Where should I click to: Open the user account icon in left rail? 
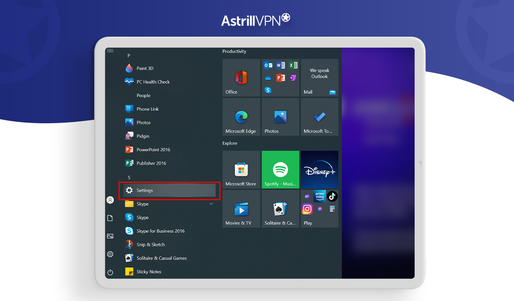tap(110, 200)
